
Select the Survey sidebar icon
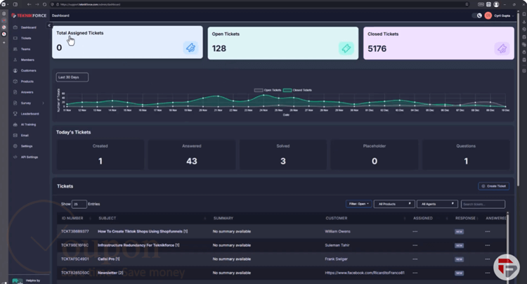[15, 103]
